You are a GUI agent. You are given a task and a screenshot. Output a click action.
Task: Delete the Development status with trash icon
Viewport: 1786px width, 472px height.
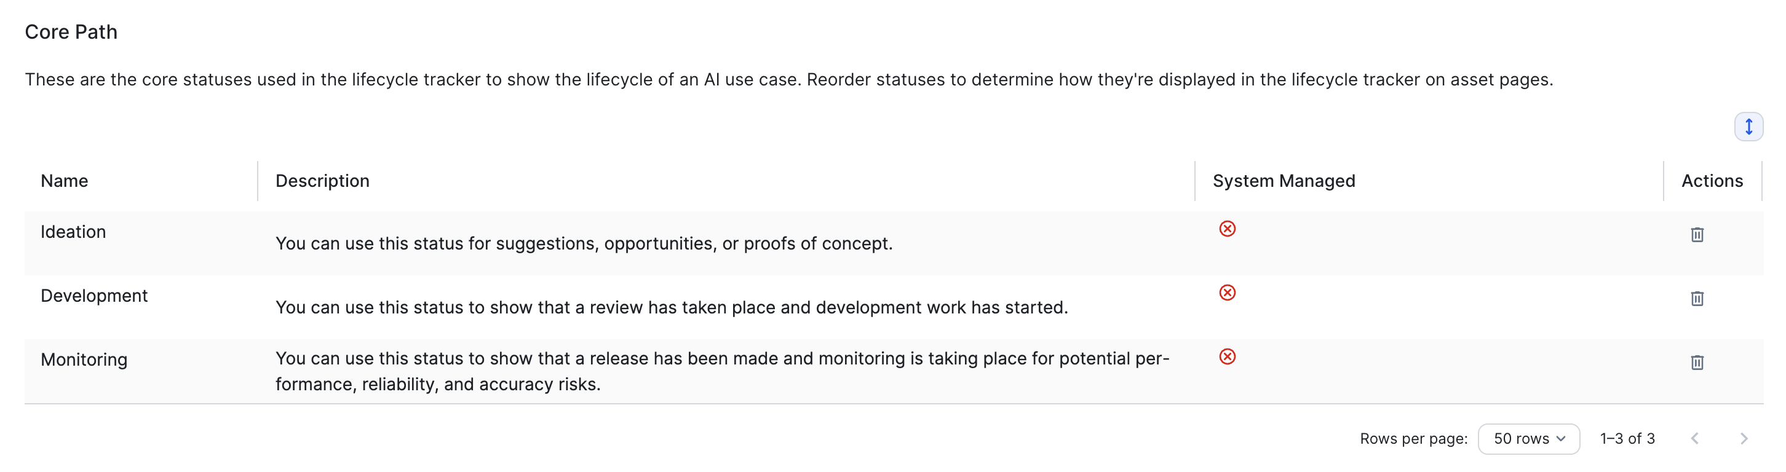(1697, 299)
